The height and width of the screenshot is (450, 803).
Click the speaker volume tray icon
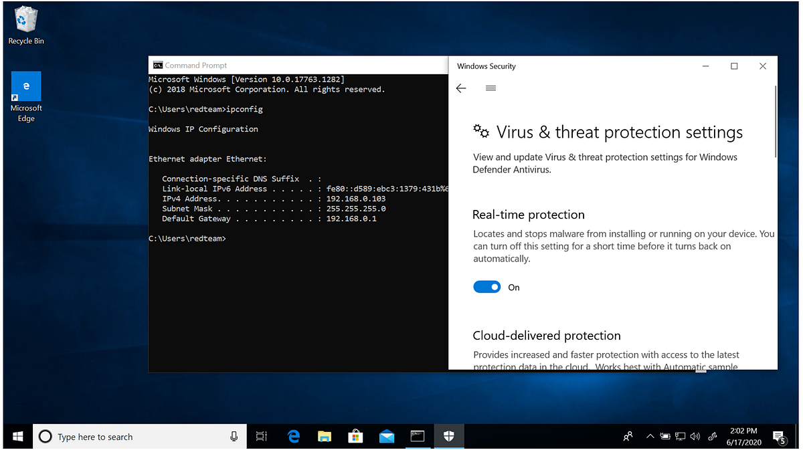[x=695, y=437]
